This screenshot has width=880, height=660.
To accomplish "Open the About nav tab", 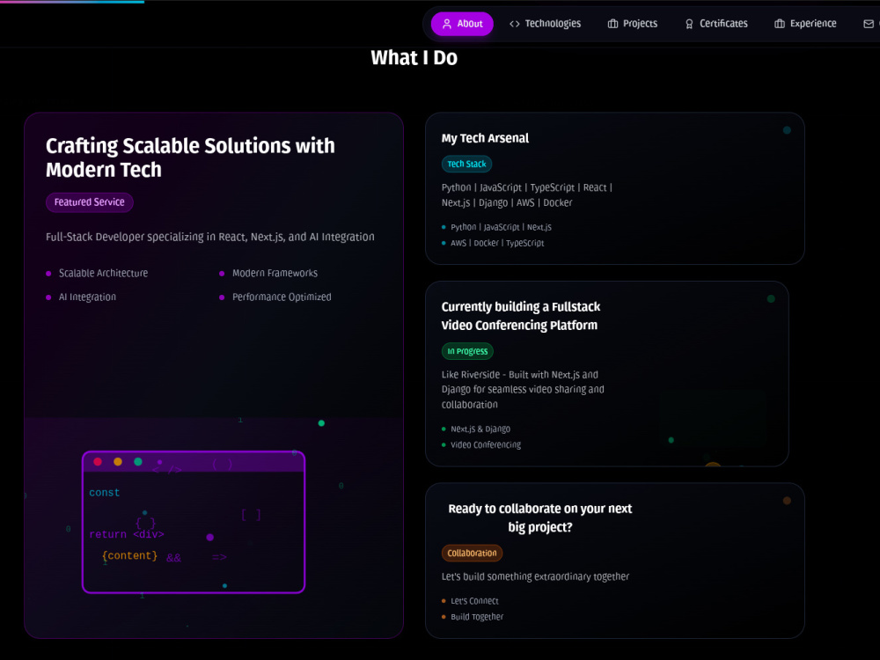I will click(x=462, y=24).
